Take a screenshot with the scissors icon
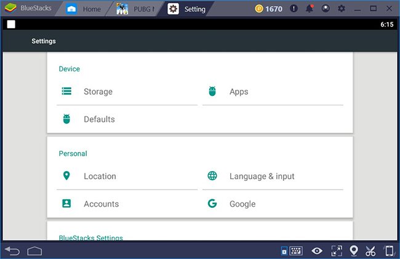Image resolution: width=400 pixels, height=259 pixels. pos(370,250)
